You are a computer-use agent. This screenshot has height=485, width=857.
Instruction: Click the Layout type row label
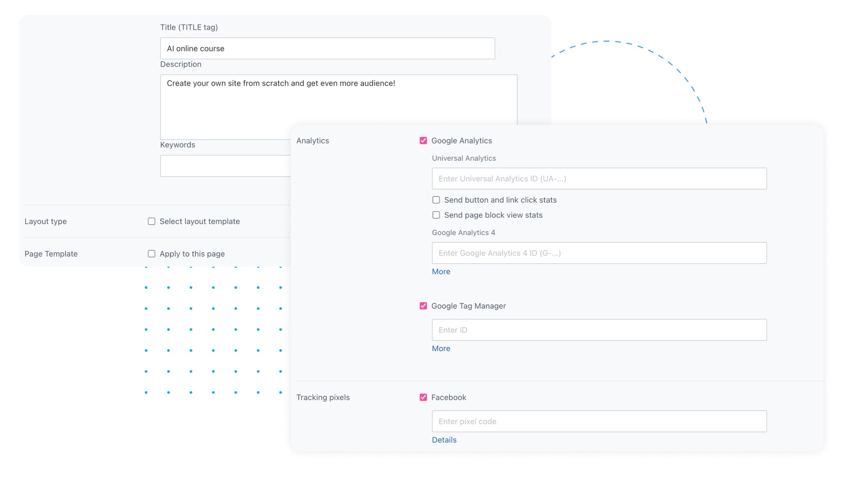point(46,221)
